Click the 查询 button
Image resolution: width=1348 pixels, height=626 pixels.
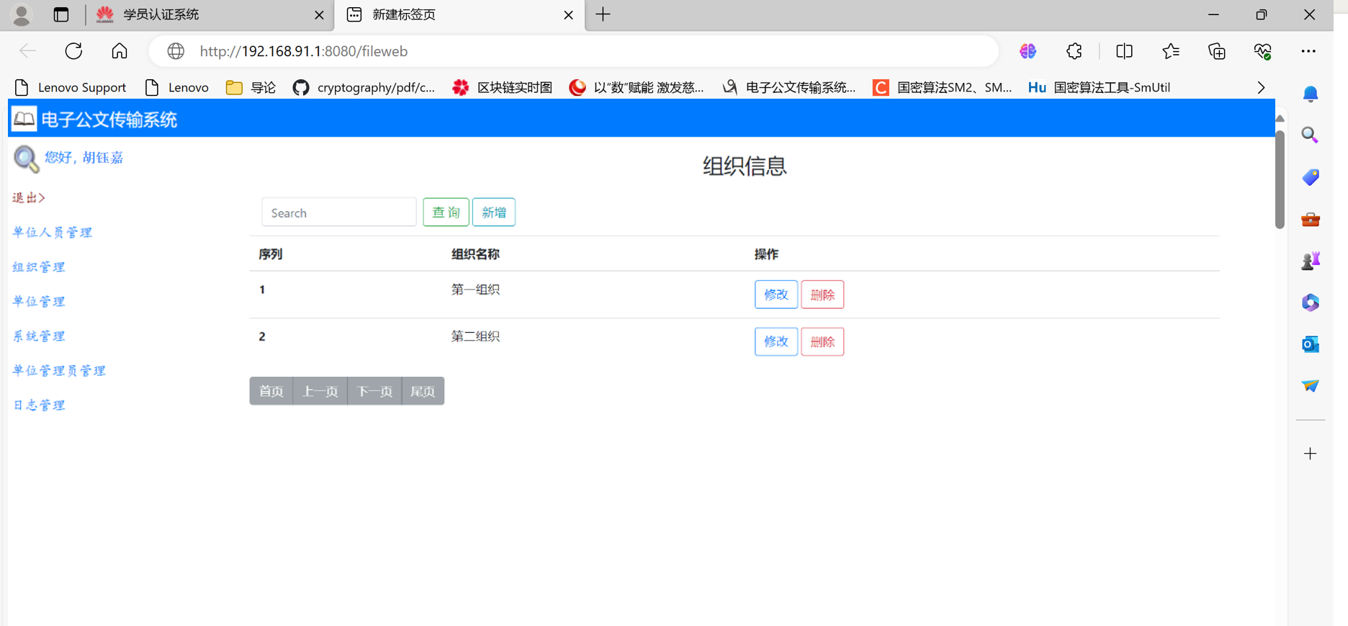point(446,213)
